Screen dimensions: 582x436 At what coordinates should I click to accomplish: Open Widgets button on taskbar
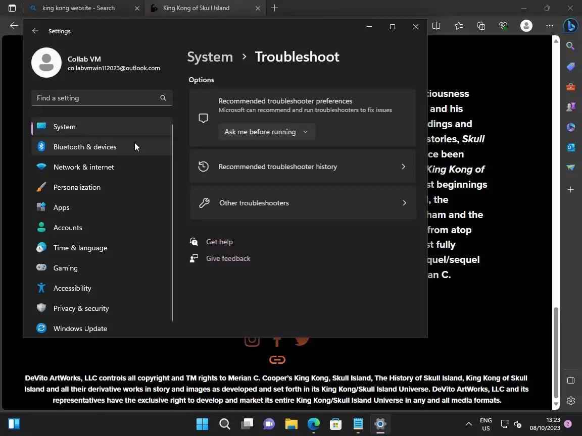pos(14,424)
